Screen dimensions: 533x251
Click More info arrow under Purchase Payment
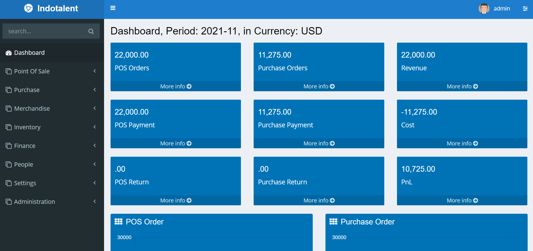coord(332,143)
